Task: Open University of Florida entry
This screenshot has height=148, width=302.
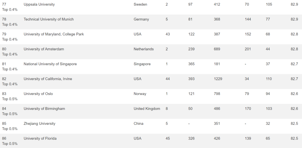Action: [x=40, y=138]
